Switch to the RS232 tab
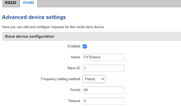The width and height of the screenshot is (181, 107). point(11,3)
